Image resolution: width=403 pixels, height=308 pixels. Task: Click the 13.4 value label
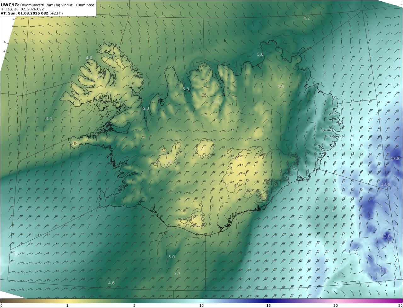click(x=385, y=184)
